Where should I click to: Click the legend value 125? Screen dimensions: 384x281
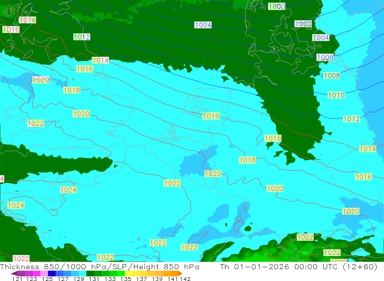(47, 279)
